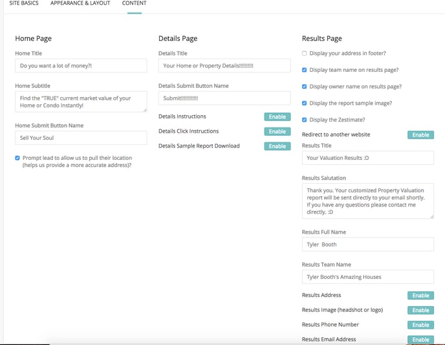The width and height of the screenshot is (445, 345).
Task: Enable Results Phone Number option
Action: pos(420,325)
